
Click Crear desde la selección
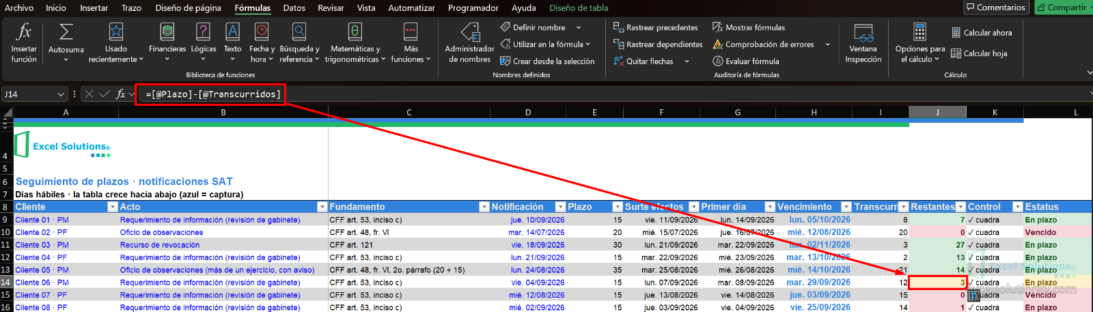tap(547, 61)
